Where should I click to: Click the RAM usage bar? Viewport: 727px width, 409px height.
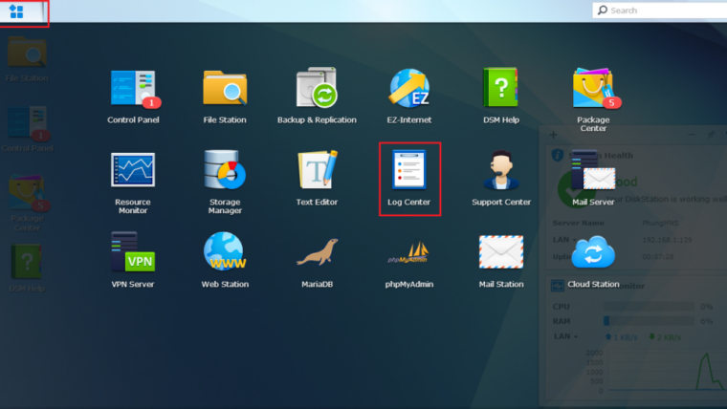[x=649, y=321]
